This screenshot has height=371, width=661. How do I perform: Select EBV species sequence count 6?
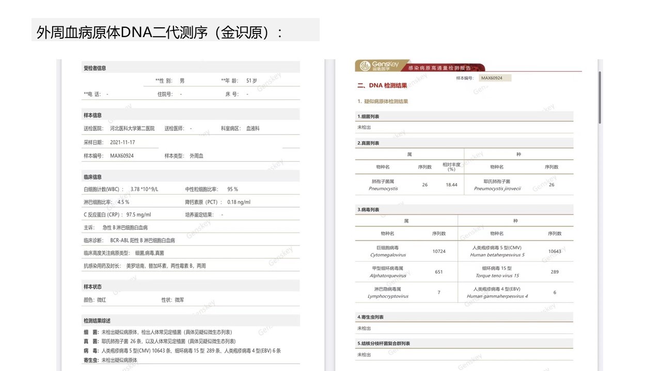pyautogui.click(x=555, y=292)
